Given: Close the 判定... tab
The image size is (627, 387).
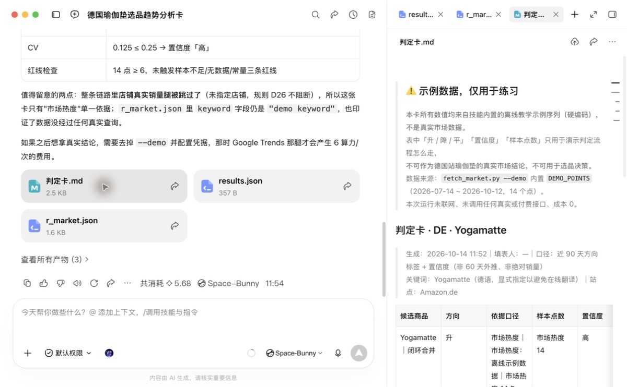Looking at the screenshot, I should tap(555, 15).
